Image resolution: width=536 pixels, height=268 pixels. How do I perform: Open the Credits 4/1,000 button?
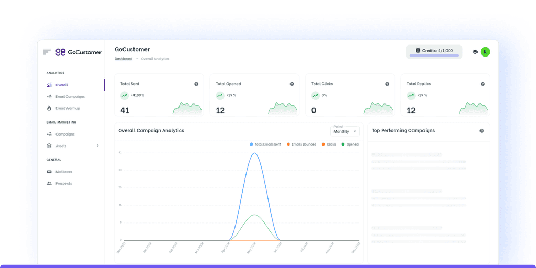(434, 52)
